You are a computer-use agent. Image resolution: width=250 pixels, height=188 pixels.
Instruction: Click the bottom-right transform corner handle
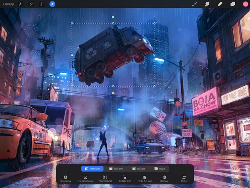point(154,86)
